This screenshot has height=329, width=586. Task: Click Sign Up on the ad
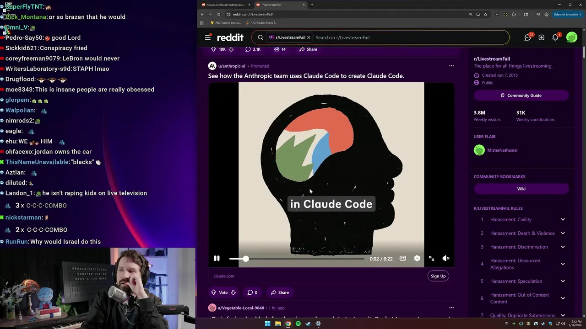click(438, 276)
